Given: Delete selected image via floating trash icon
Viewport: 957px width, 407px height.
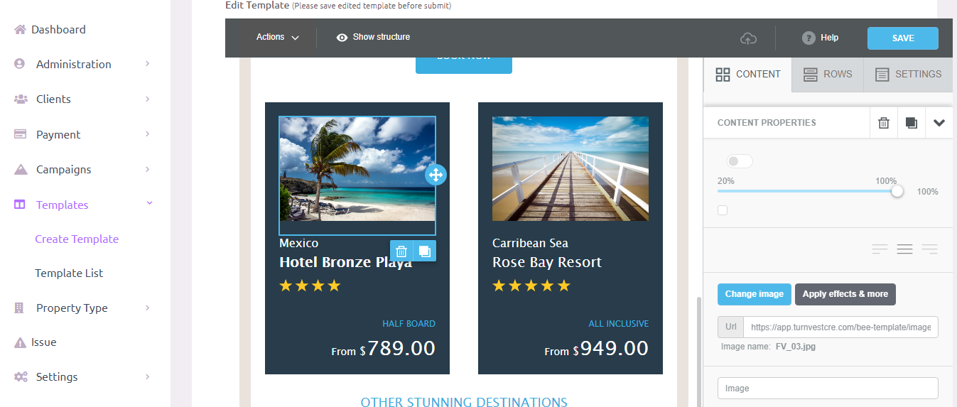Looking at the screenshot, I should click(401, 251).
